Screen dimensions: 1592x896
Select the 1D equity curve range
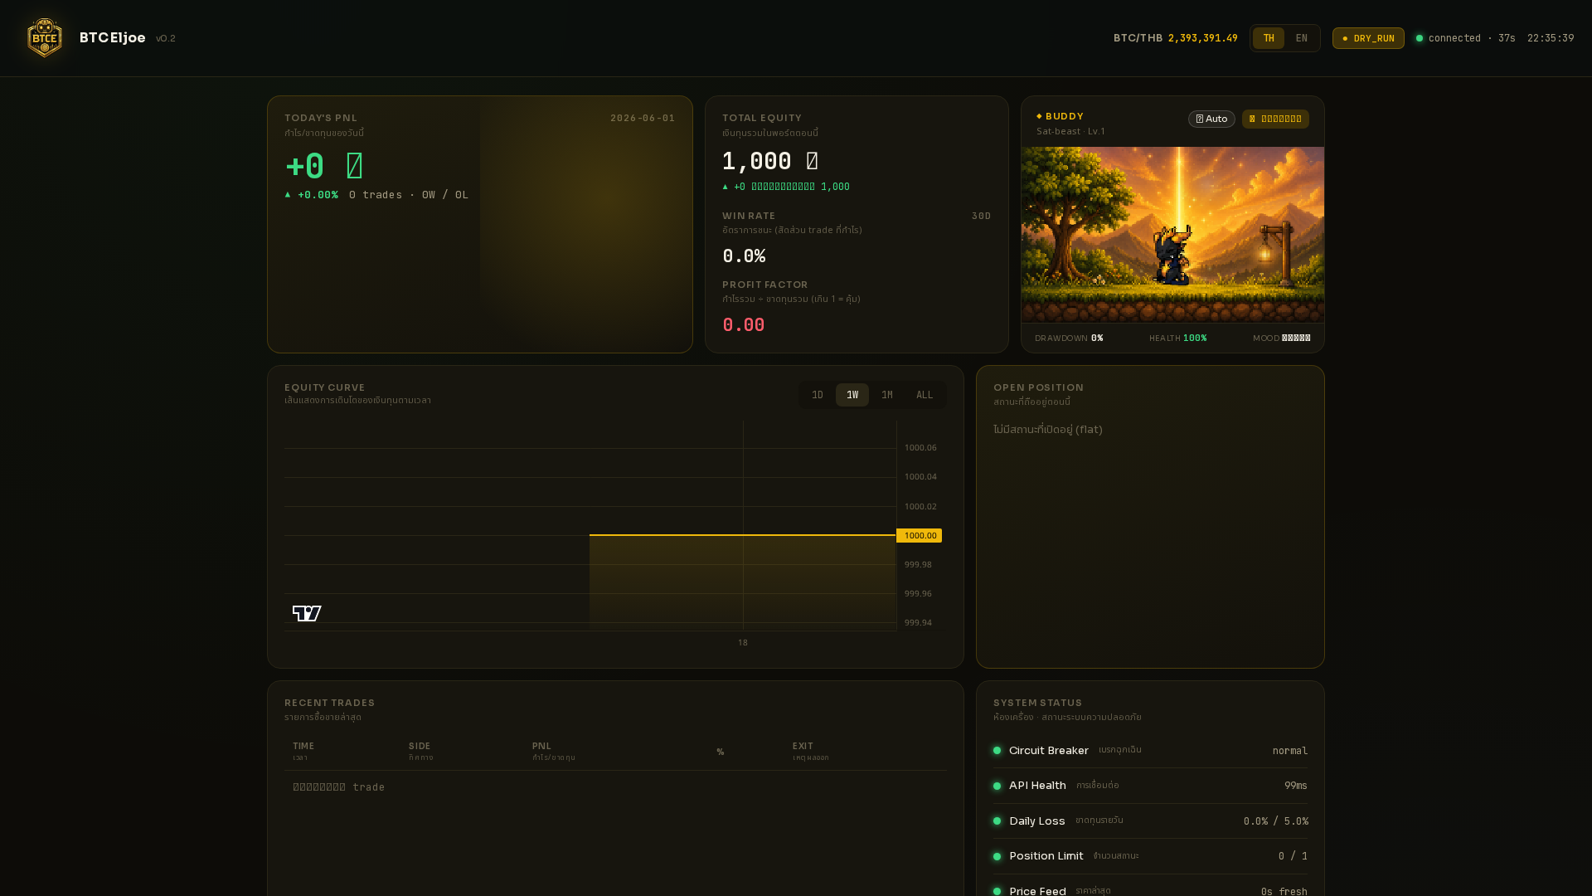coord(818,395)
